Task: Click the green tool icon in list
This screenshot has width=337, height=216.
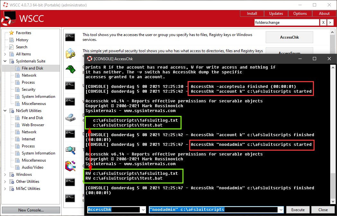Action: [70, 69]
